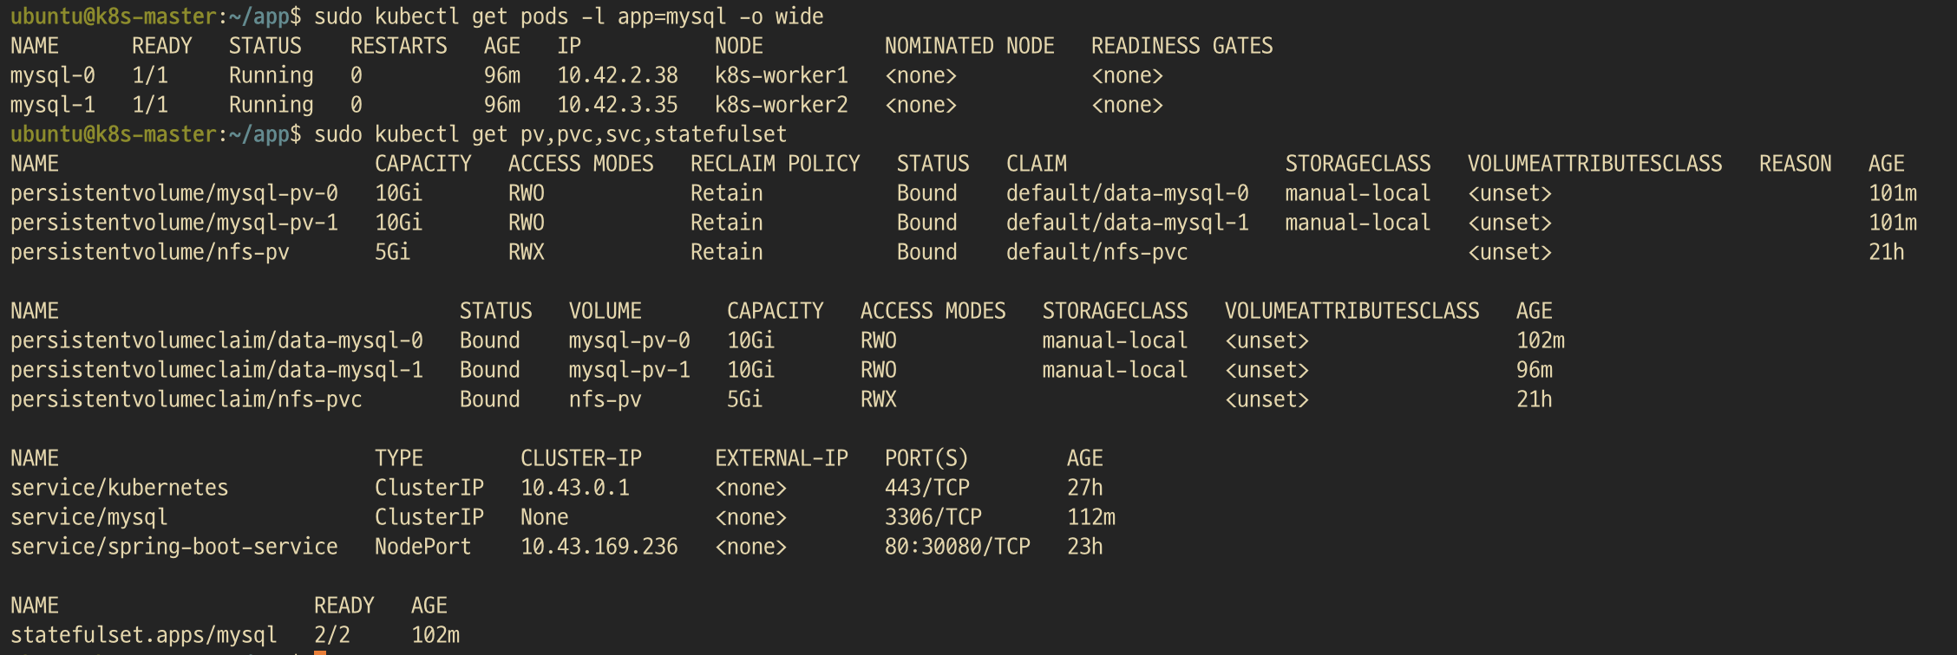
Task: Click volume mysql-pv-1 in PVC table
Action: 630,370
